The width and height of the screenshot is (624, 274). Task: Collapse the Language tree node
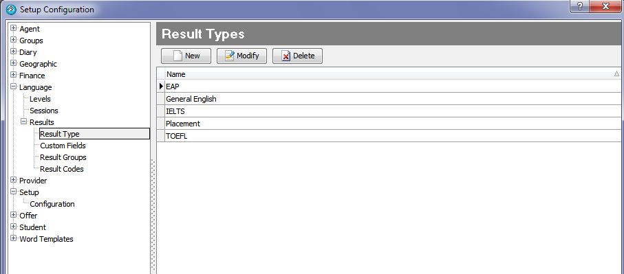pyautogui.click(x=13, y=87)
